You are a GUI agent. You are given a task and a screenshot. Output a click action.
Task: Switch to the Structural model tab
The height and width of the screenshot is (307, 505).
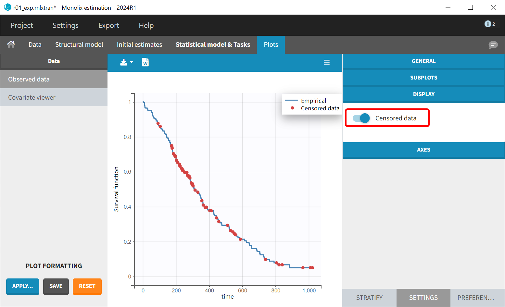[79, 44]
